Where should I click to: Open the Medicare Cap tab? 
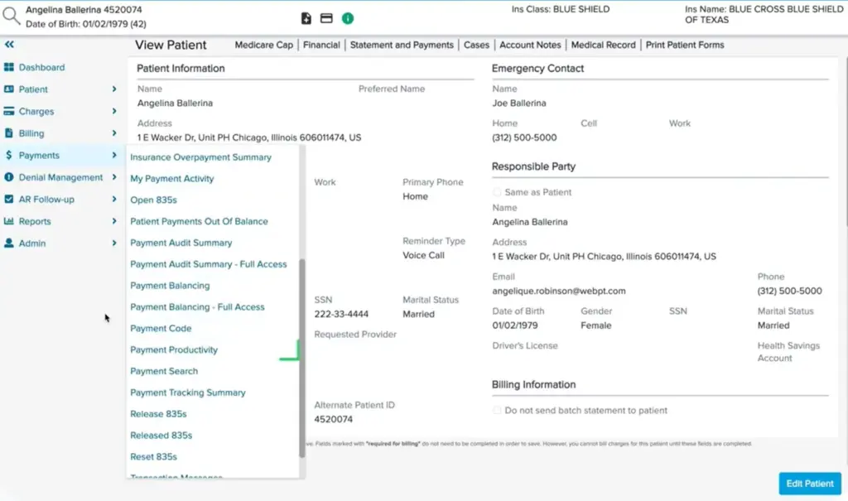[x=264, y=45]
